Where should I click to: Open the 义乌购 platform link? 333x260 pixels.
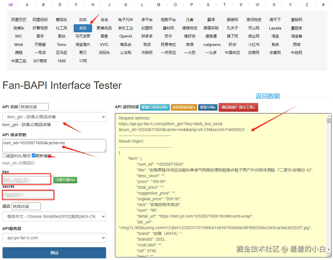coord(126,53)
